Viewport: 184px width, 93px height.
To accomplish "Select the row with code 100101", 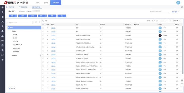I will click(x=43, y=28).
